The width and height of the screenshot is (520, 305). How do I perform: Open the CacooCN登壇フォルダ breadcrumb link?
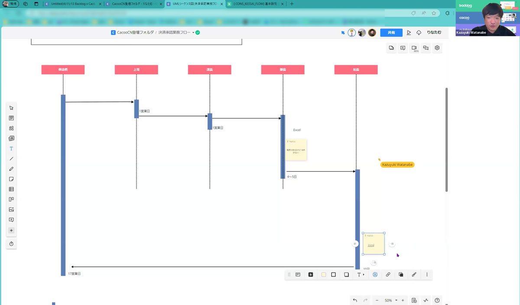click(135, 32)
